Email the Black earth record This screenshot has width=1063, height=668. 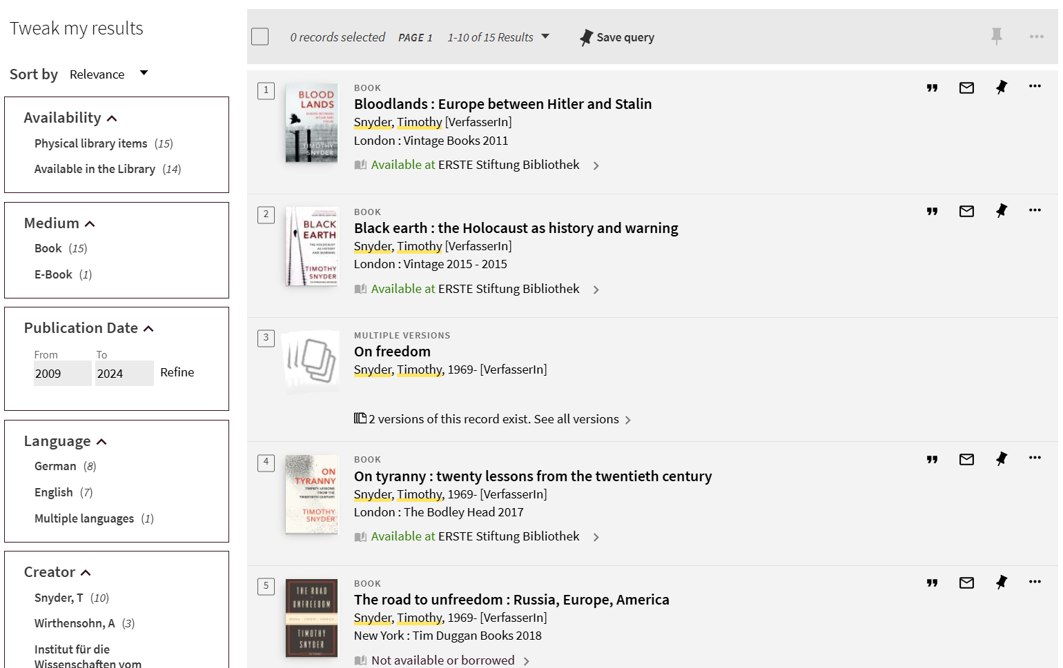tap(966, 211)
